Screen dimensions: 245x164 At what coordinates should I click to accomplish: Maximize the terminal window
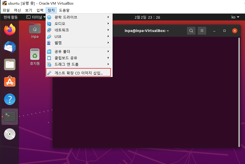pos(224,31)
